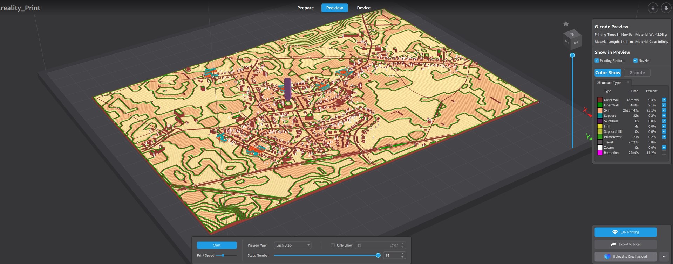This screenshot has height=264, width=673.
Task: Click the Inner Wall color swatch
Action: point(600,105)
